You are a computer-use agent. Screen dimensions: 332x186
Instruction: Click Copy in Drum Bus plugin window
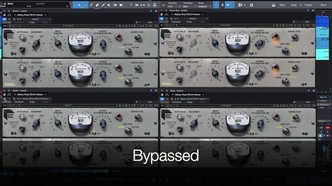tap(189, 22)
